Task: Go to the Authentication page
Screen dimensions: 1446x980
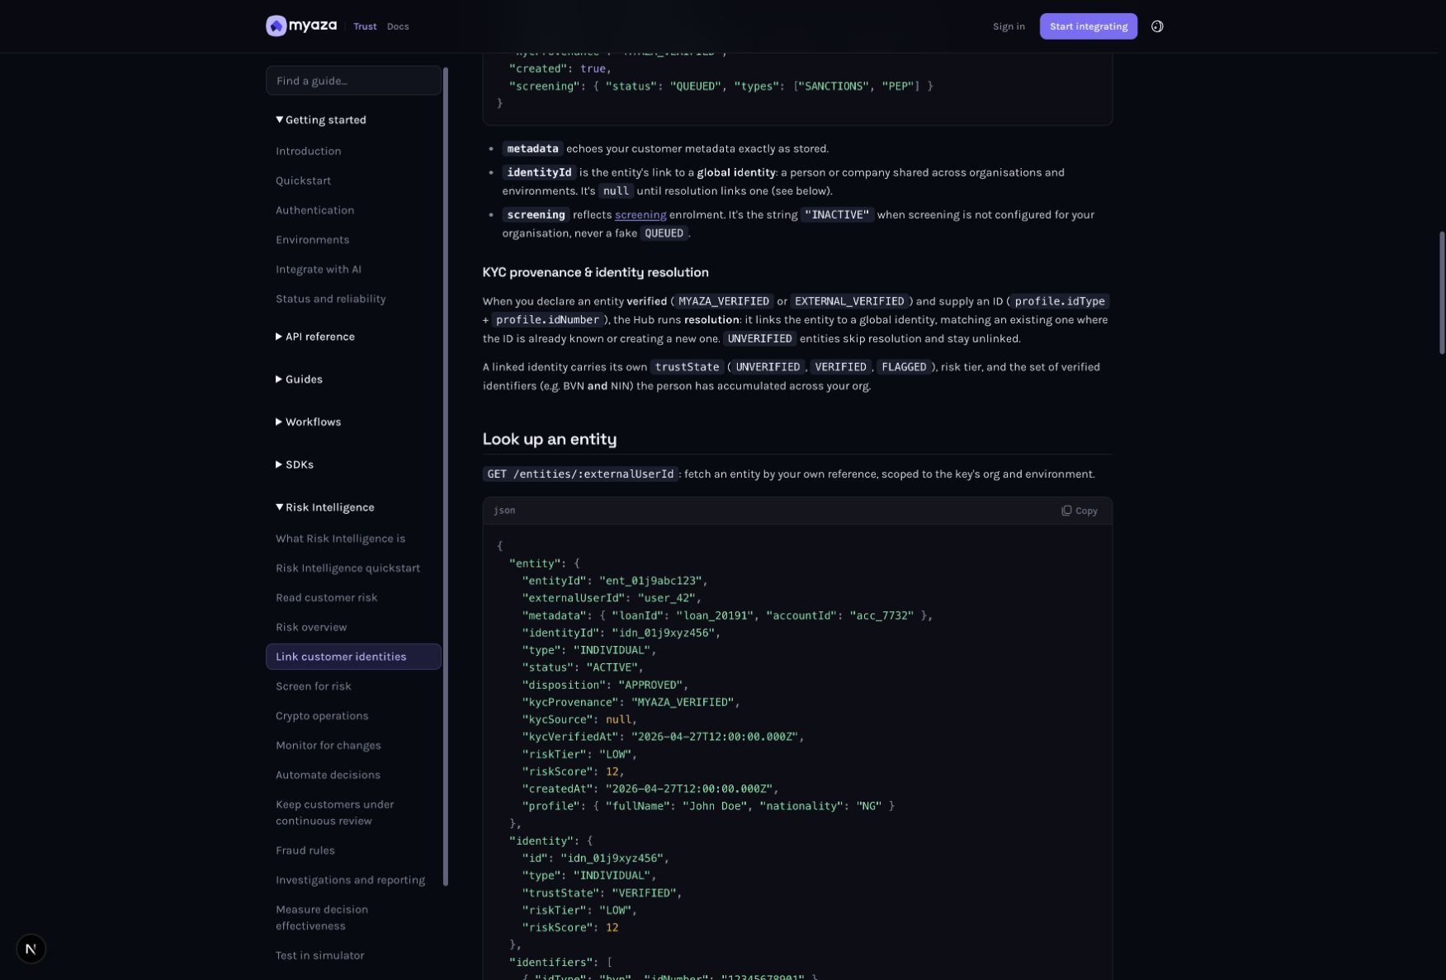Action: point(315,210)
